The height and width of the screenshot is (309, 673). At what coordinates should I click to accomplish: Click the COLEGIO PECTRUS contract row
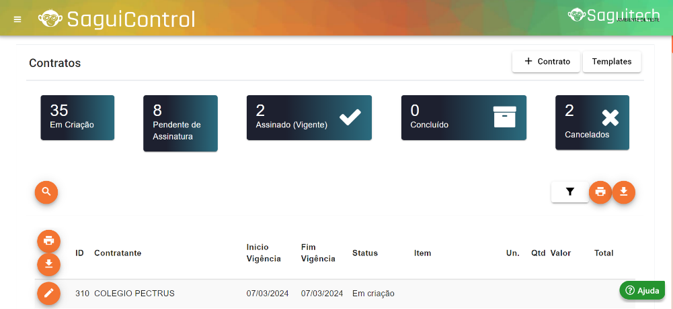[x=134, y=294]
